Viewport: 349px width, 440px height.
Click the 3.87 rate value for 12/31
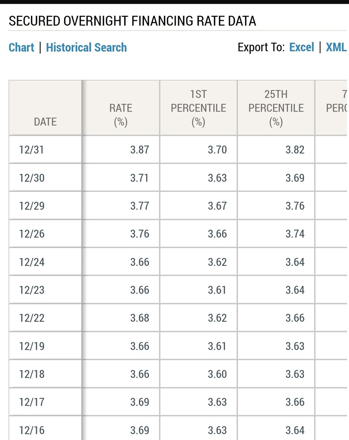click(140, 150)
